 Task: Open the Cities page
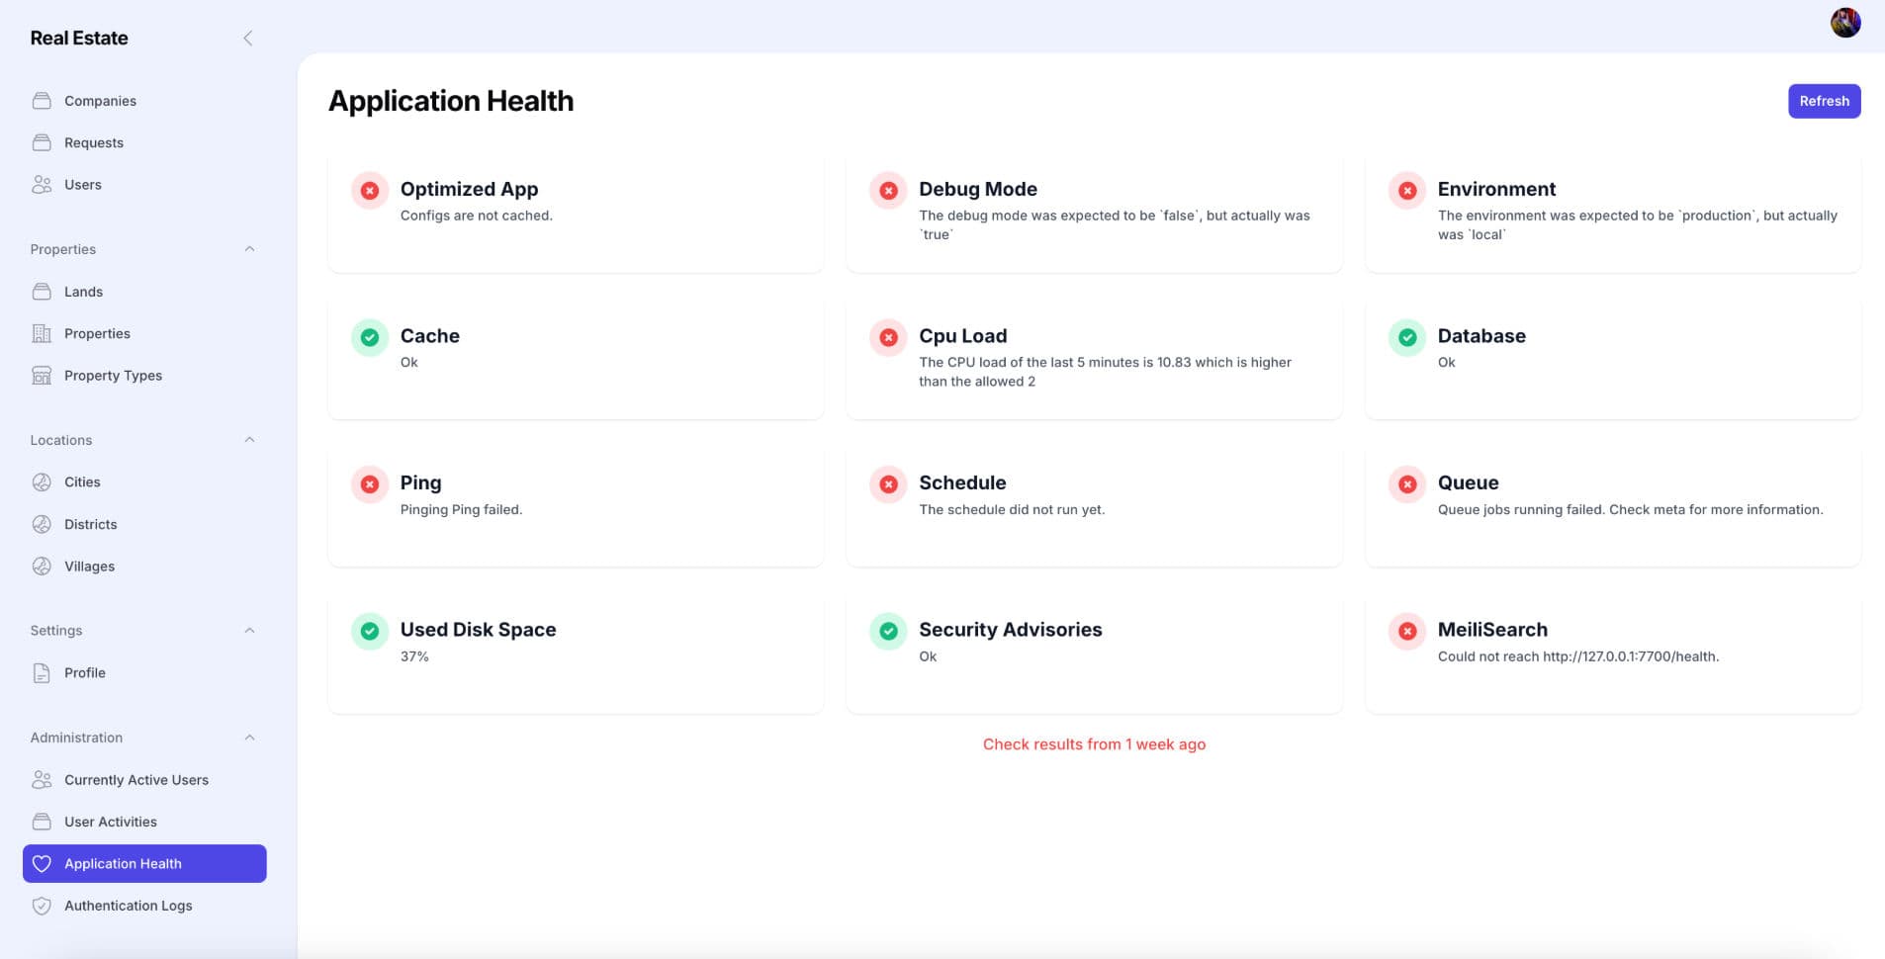point(144,482)
